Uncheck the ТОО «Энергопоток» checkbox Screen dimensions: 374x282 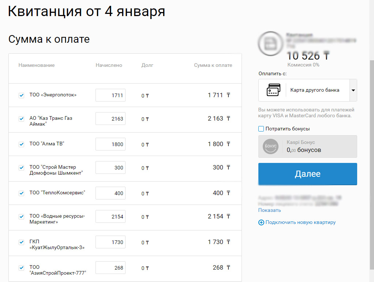tap(22, 95)
